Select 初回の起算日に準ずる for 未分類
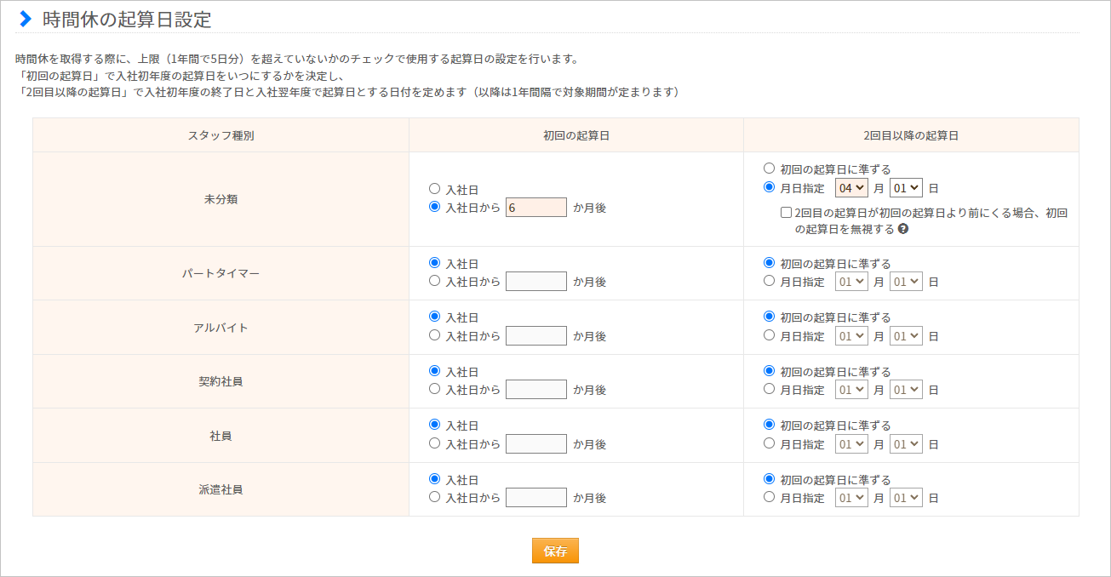This screenshot has width=1111, height=577. [x=770, y=169]
